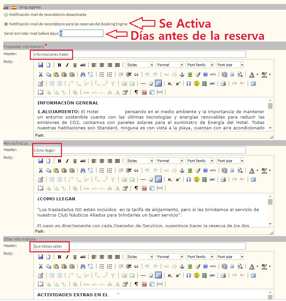Click Cut scissors icon in Other informations editor
The width and height of the screenshot is (286, 301).
(x=41, y=267)
